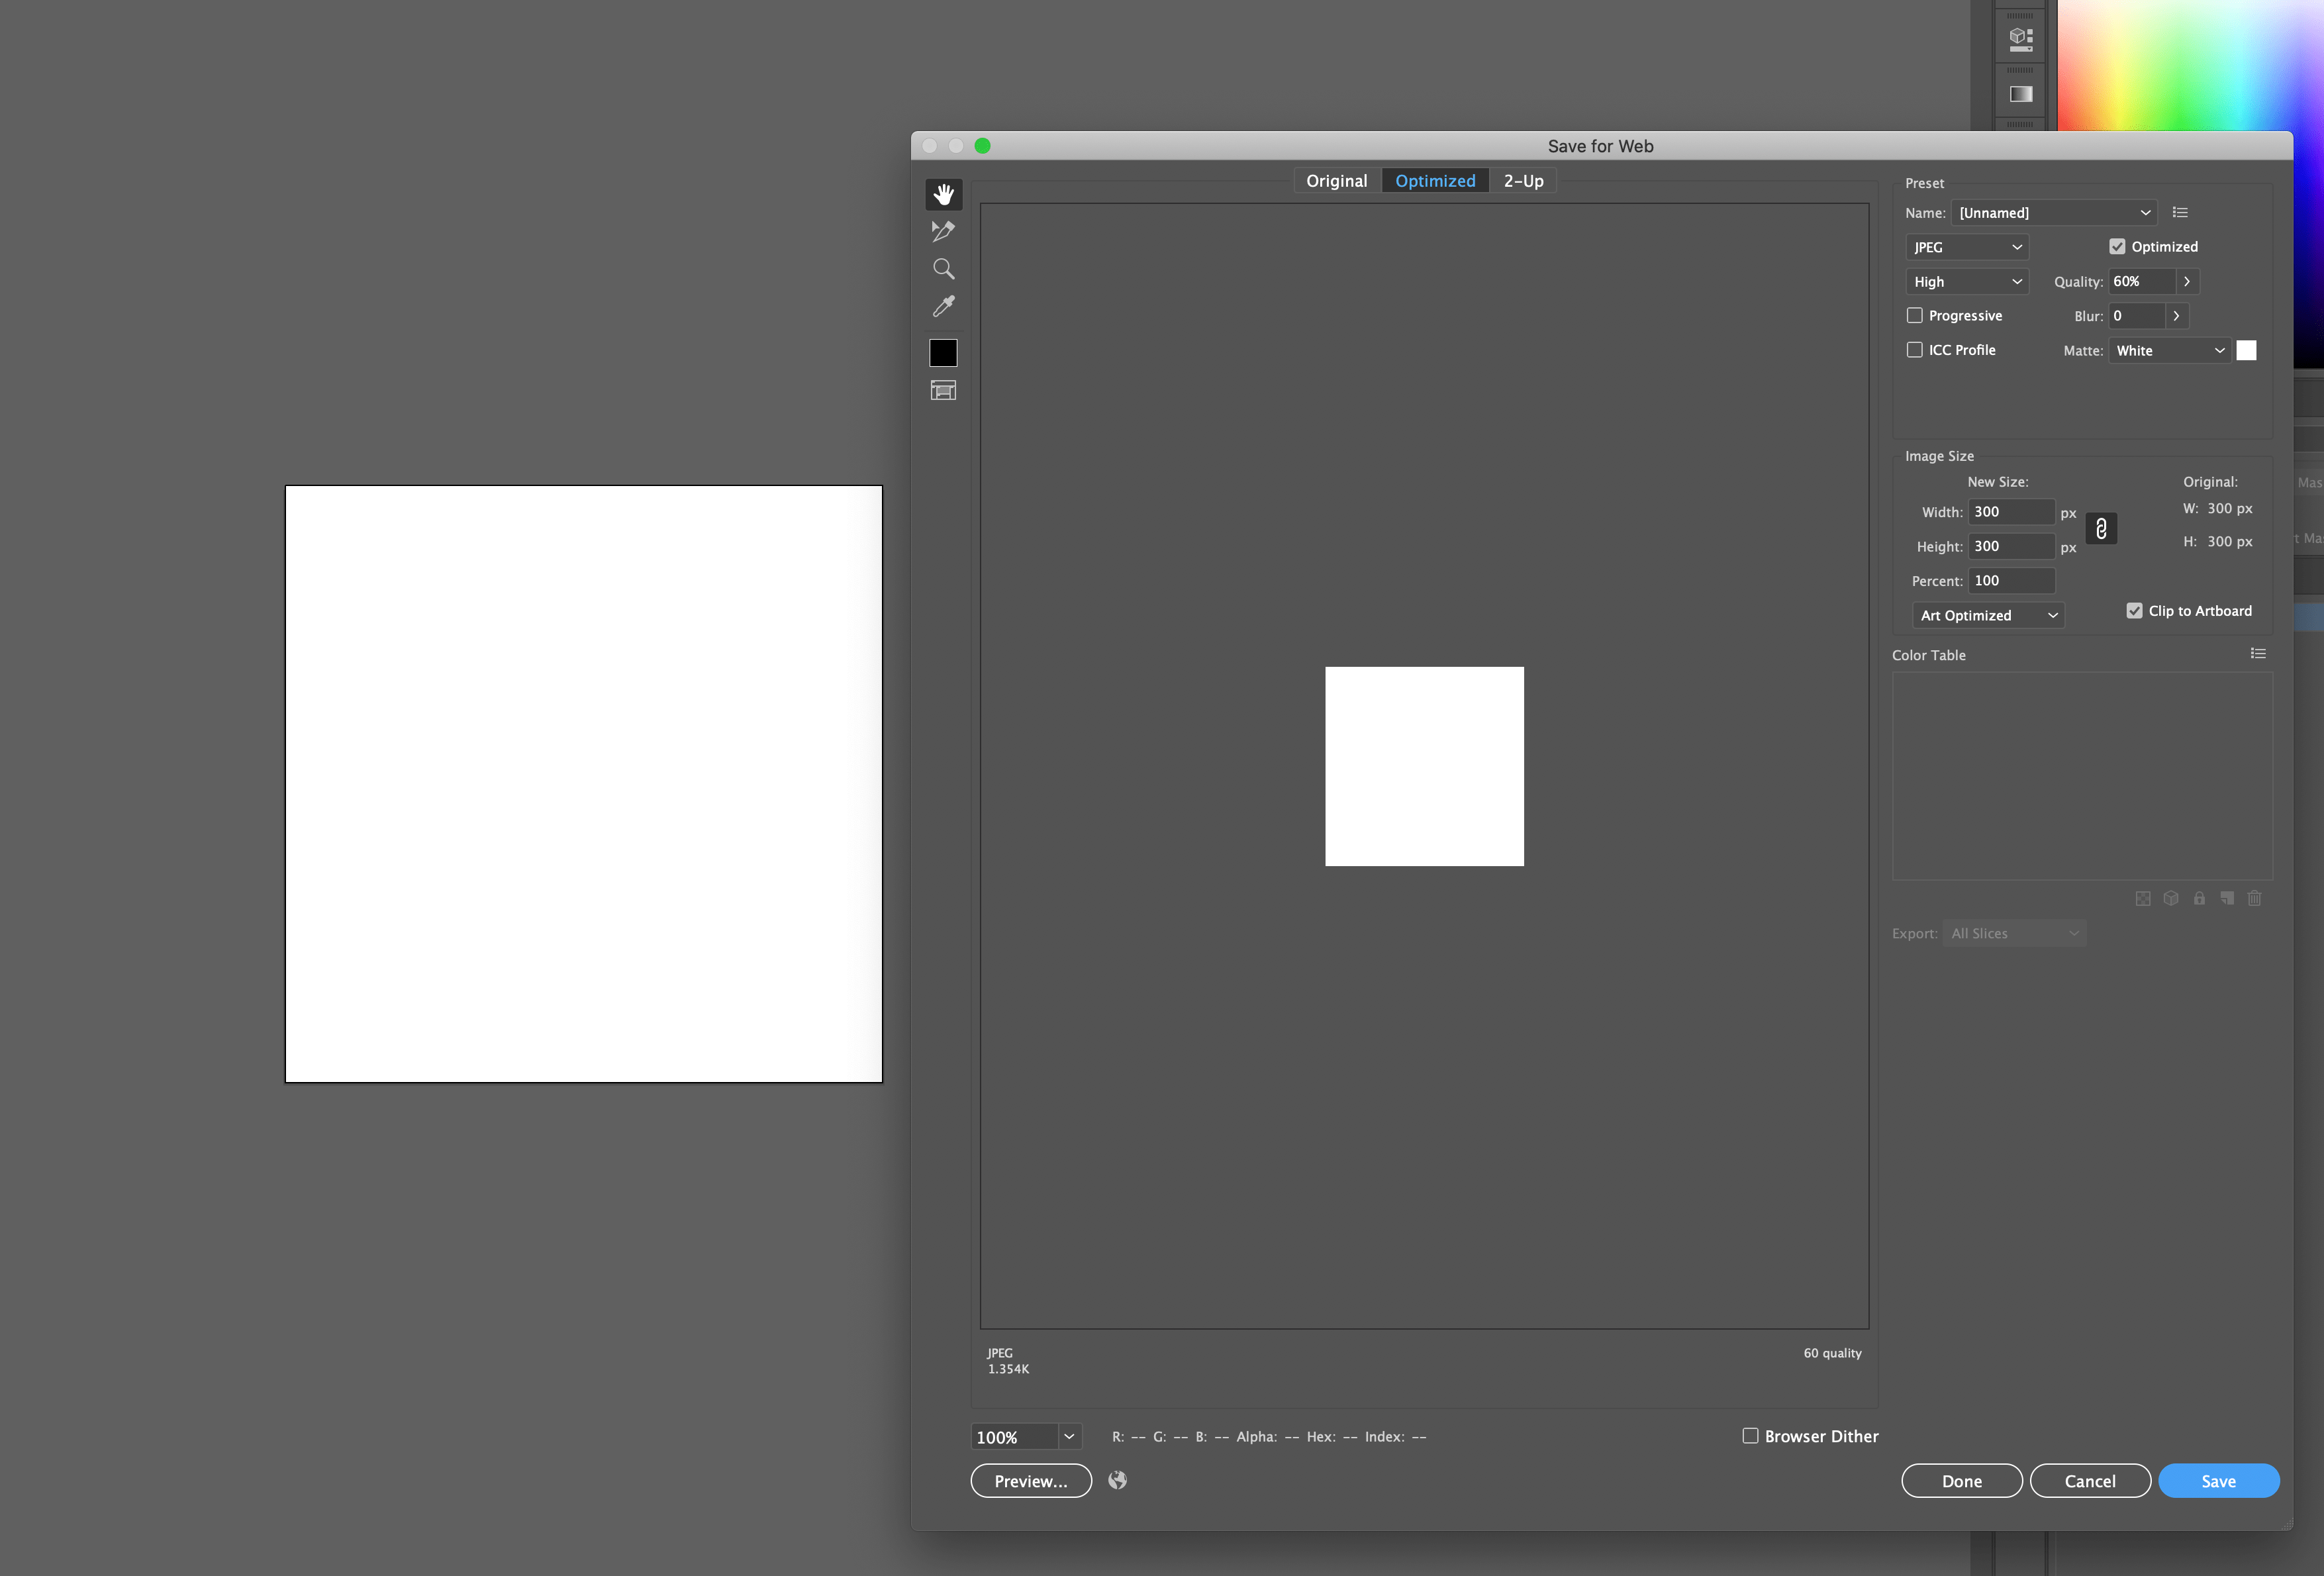Select the Eyedropper tool
The height and width of the screenshot is (1576, 2324).
click(943, 306)
